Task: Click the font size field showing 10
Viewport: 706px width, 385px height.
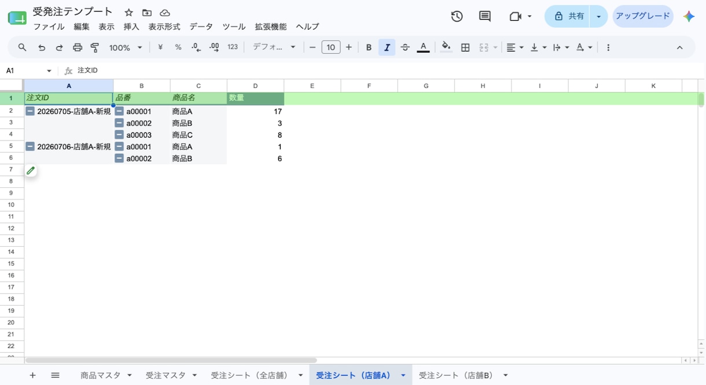Action: tap(330, 47)
